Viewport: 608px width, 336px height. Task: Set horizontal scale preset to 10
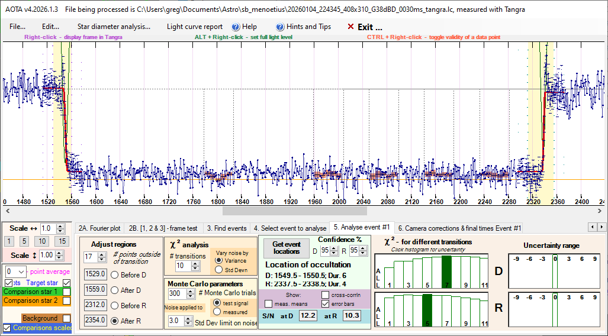click(x=42, y=241)
